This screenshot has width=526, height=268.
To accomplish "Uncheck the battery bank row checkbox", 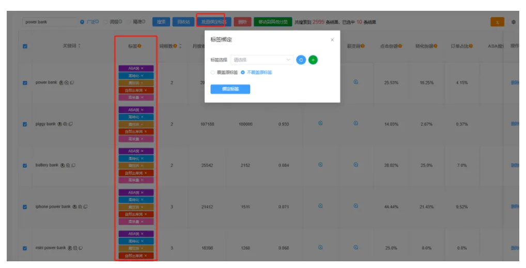I will [25, 165].
